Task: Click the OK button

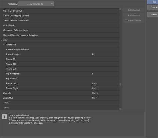Action: [153, 2]
